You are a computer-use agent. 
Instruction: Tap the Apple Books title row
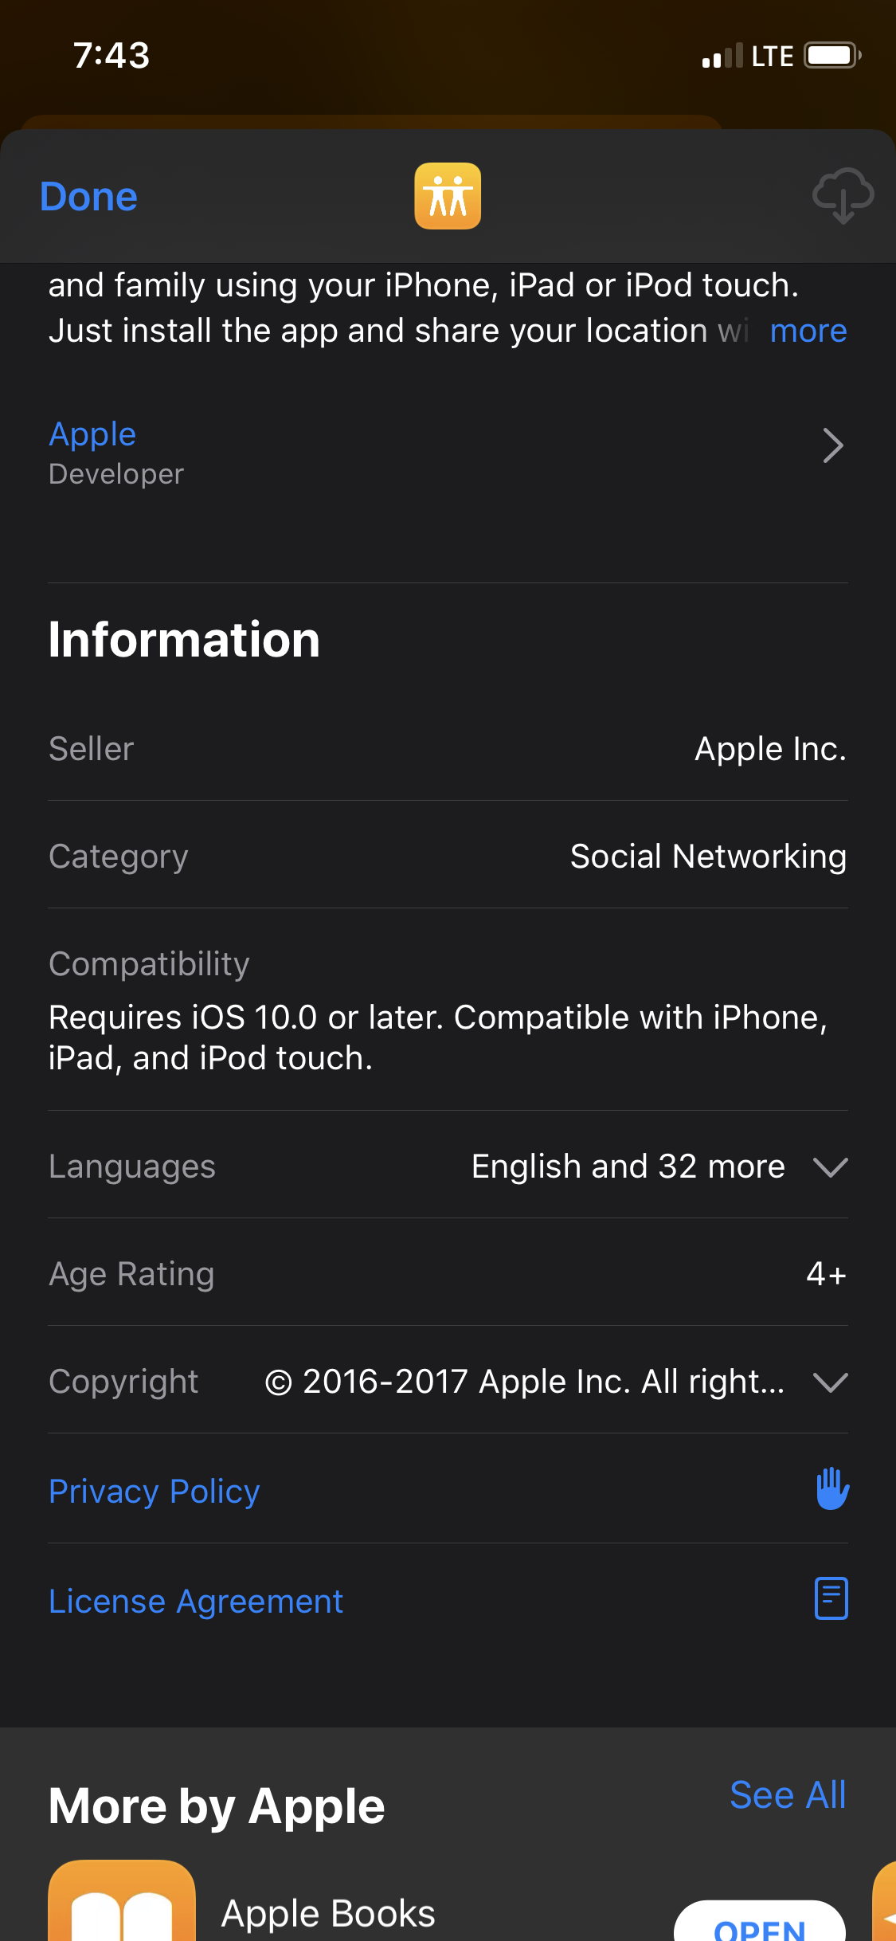point(328,1913)
